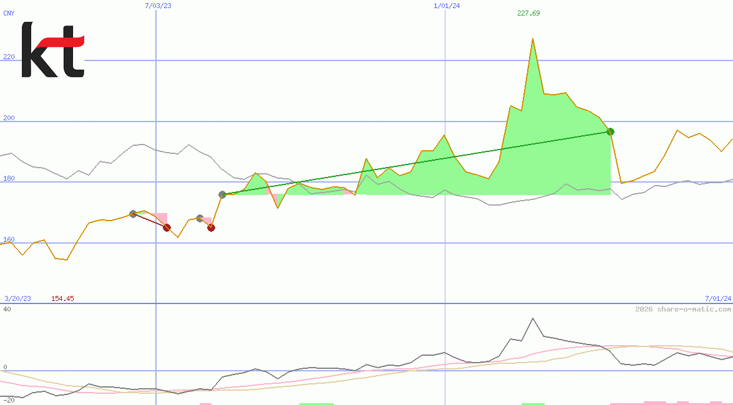Open the share-o-matic.com watermark link

(x=682, y=309)
